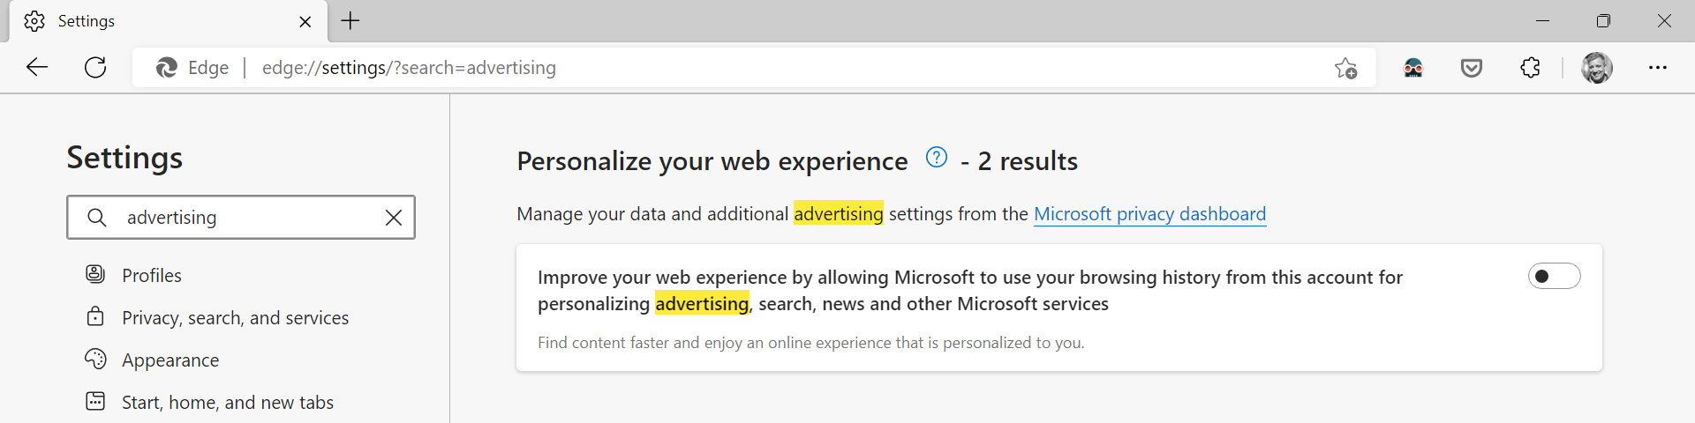
Task: Add this page to favorites
Action: (1345, 68)
